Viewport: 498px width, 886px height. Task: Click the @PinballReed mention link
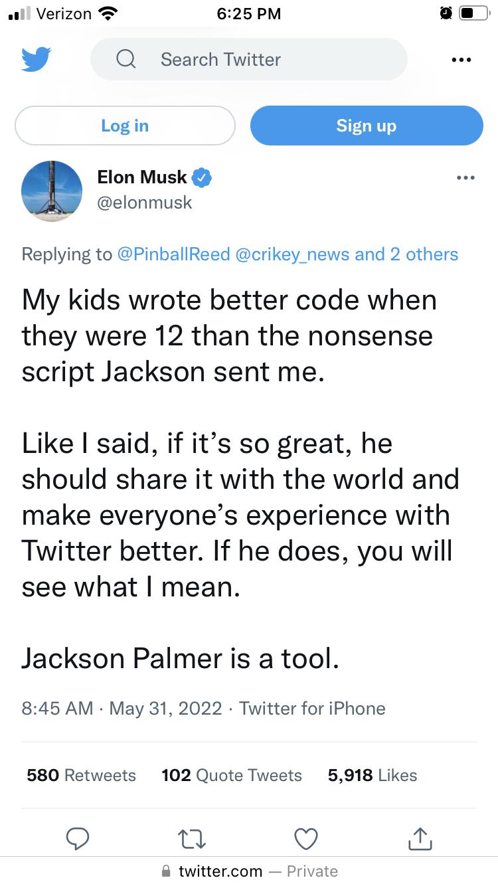pyautogui.click(x=174, y=254)
